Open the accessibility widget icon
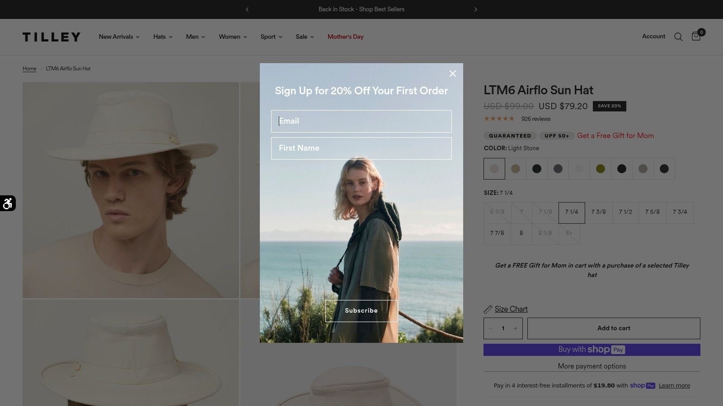Image resolution: width=723 pixels, height=406 pixels. coord(8,203)
